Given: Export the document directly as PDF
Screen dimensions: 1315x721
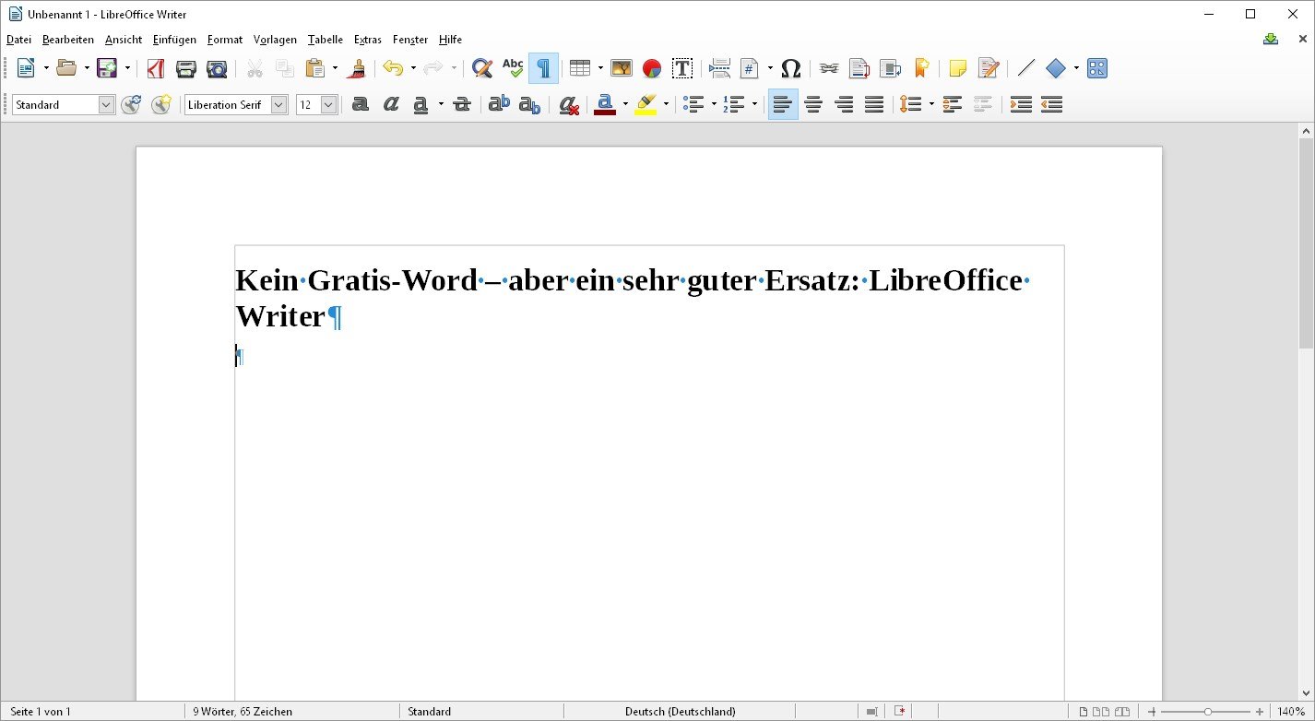Looking at the screenshot, I should [x=156, y=68].
